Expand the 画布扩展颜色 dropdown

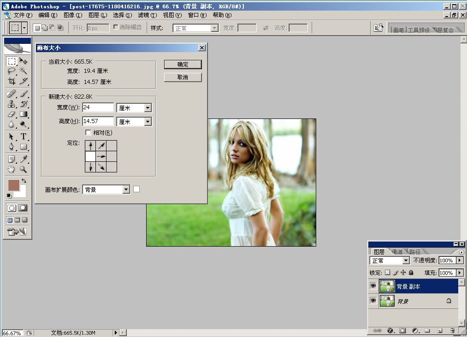pyautogui.click(x=126, y=189)
